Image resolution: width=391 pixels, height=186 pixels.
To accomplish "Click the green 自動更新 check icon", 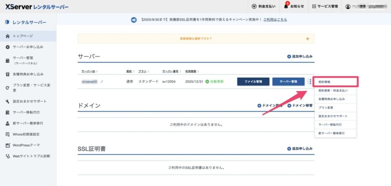I will coord(207,82).
